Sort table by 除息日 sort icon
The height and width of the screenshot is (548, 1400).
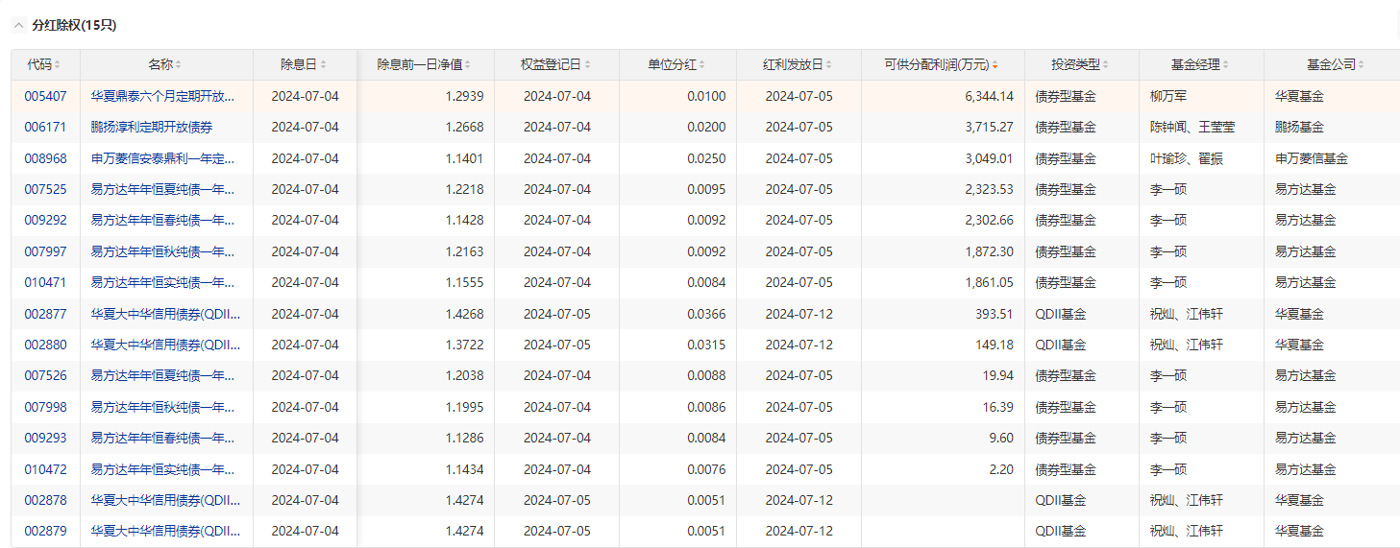(323, 65)
